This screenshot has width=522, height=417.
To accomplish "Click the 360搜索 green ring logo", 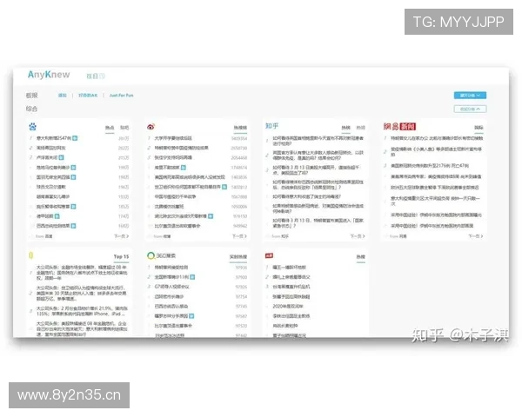I will tap(151, 255).
